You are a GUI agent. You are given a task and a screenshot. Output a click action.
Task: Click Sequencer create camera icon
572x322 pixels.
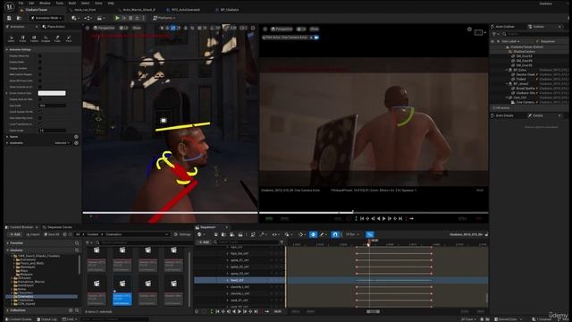click(x=232, y=234)
